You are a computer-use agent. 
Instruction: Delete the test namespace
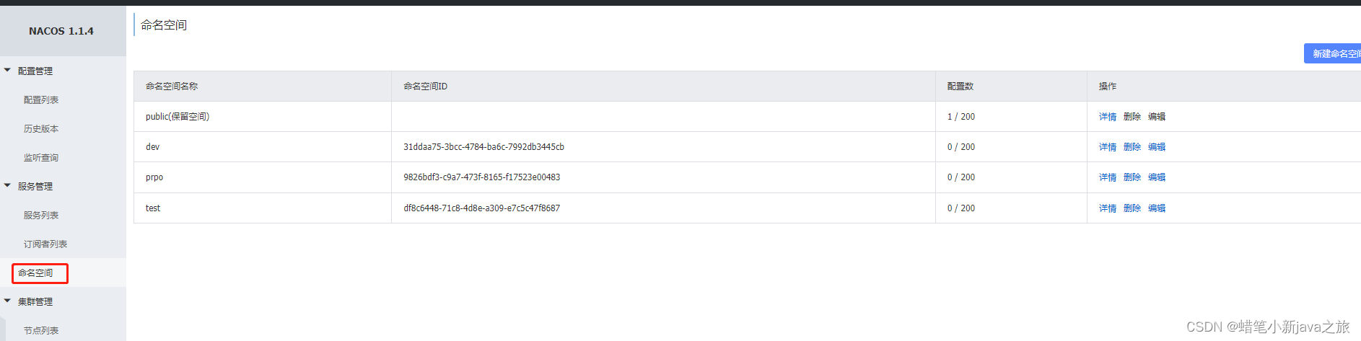(1132, 208)
